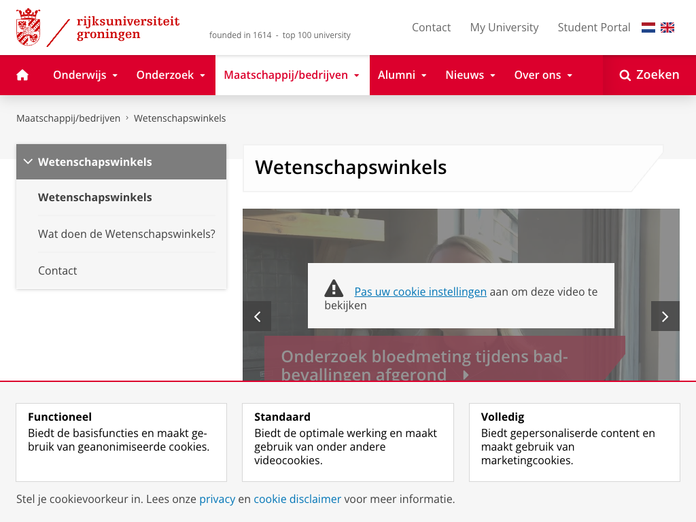The width and height of the screenshot is (696, 522).
Task: Open the Alumni menu item
Action: 402,75
